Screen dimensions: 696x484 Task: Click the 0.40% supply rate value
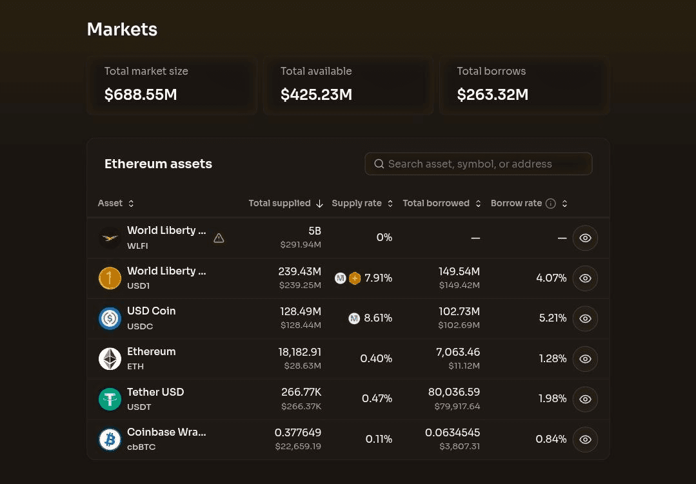point(376,358)
